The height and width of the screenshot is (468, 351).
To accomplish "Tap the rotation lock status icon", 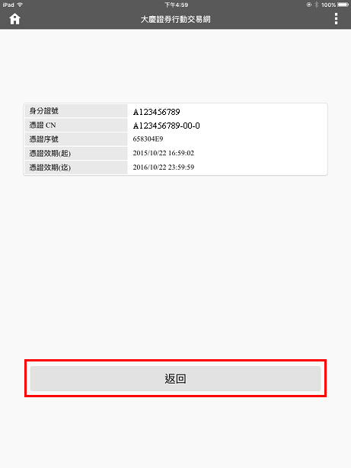I will coord(309,5).
